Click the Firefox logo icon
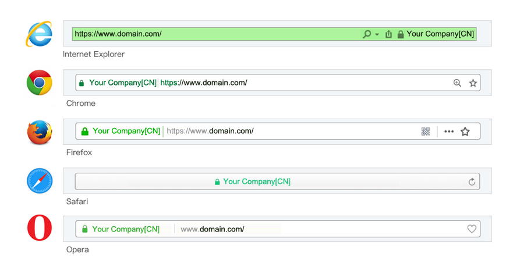The image size is (520, 271). pos(40,132)
